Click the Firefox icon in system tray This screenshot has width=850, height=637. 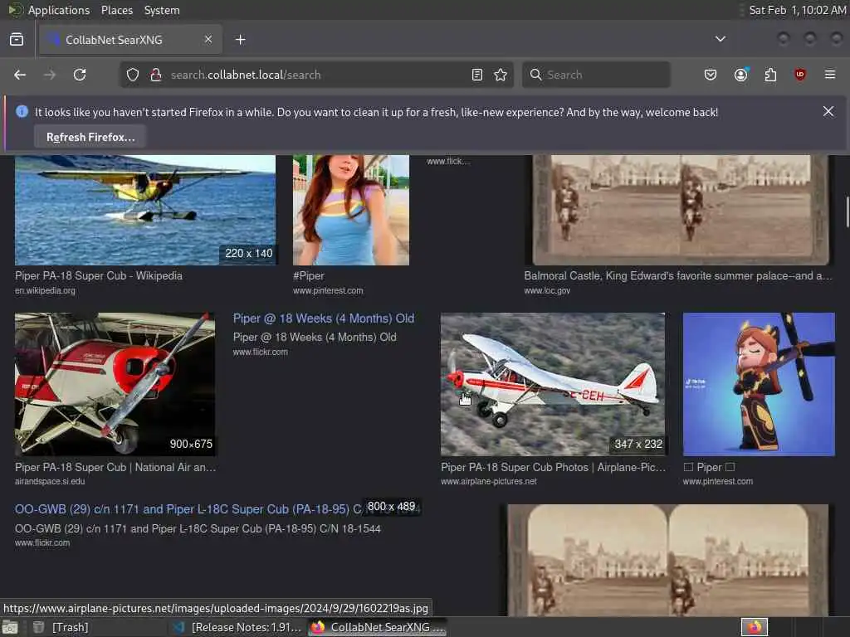pos(754,627)
